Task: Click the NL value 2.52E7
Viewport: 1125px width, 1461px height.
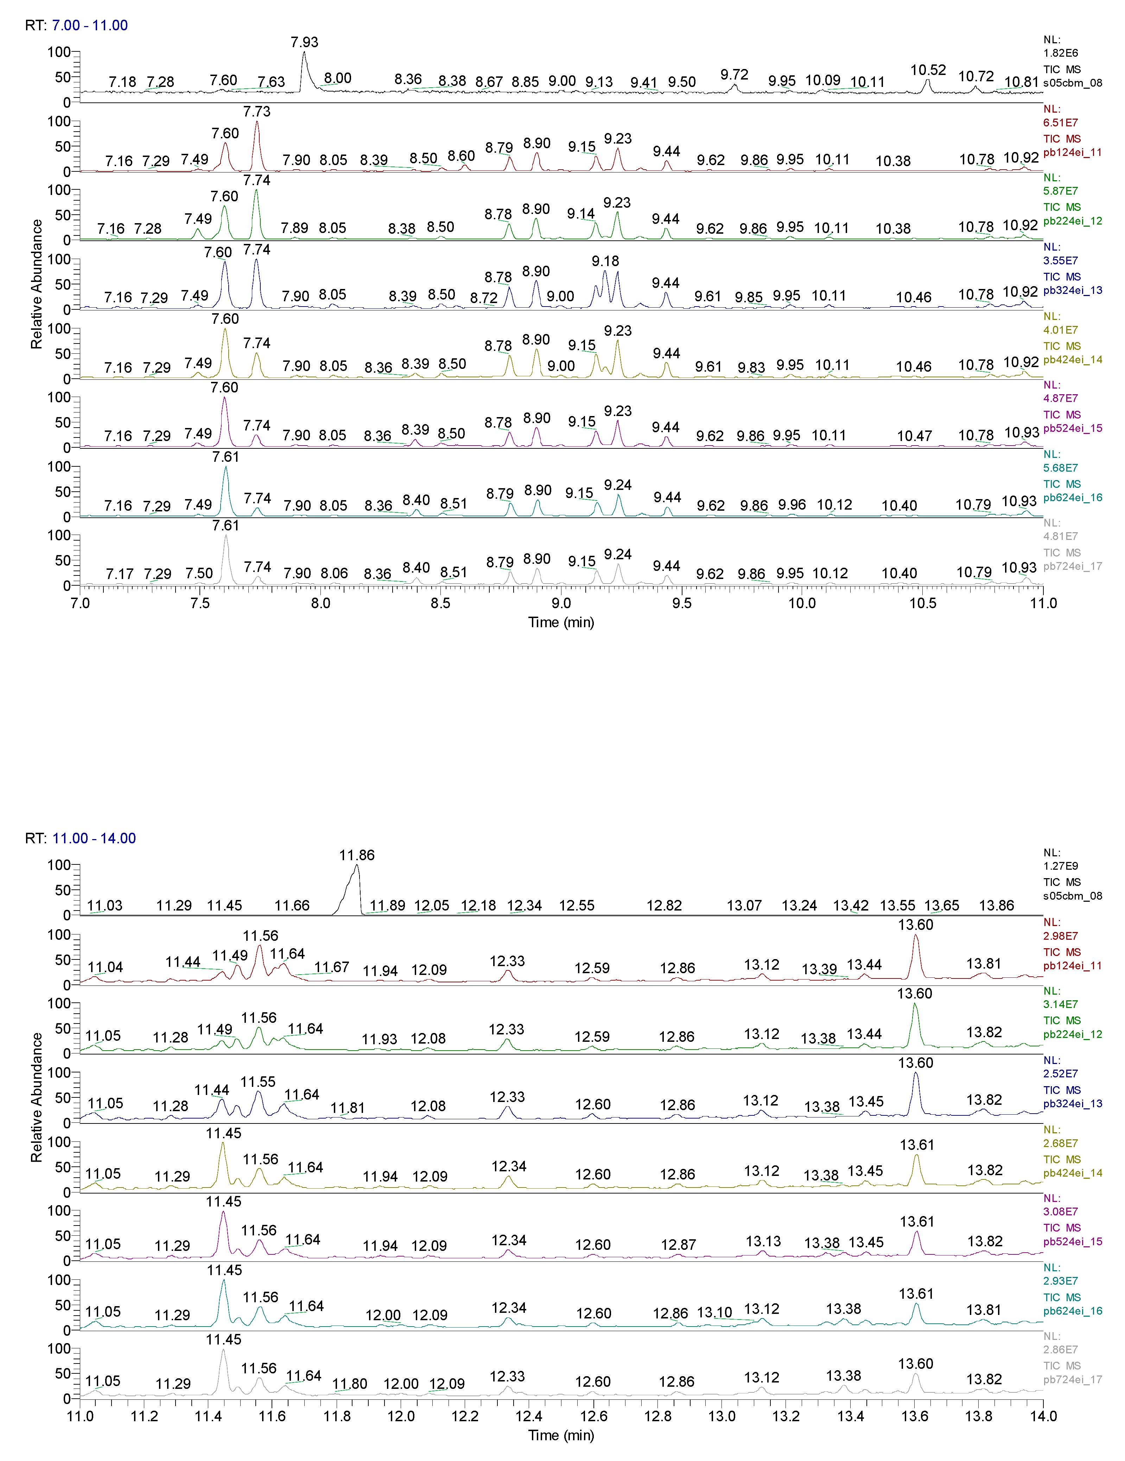Action: 1061,1074
